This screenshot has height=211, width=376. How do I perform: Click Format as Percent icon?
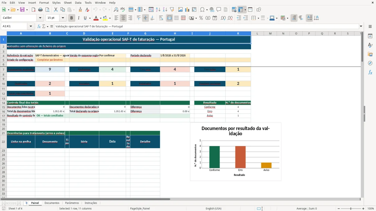pyautogui.click(x=201, y=18)
